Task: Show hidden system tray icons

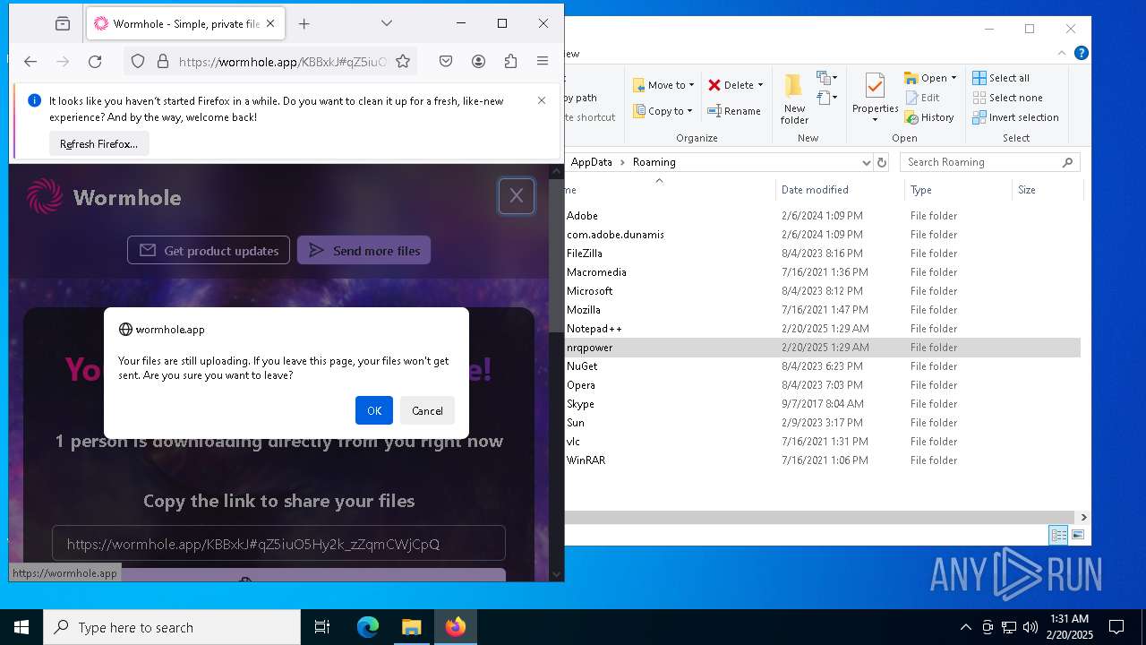Action: click(965, 627)
